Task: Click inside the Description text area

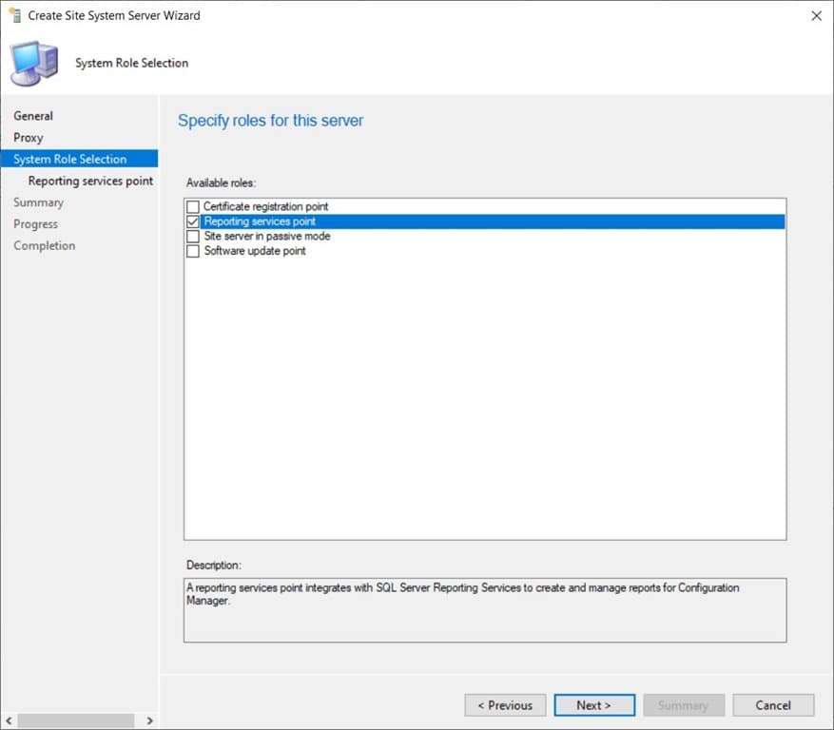Action: pos(485,608)
